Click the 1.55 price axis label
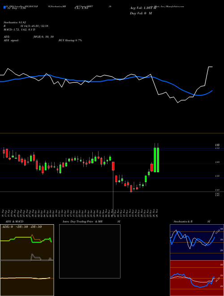224x296 pixels. coord(217,176)
